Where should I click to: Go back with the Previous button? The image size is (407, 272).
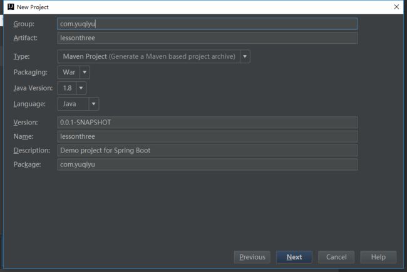tap(252, 257)
